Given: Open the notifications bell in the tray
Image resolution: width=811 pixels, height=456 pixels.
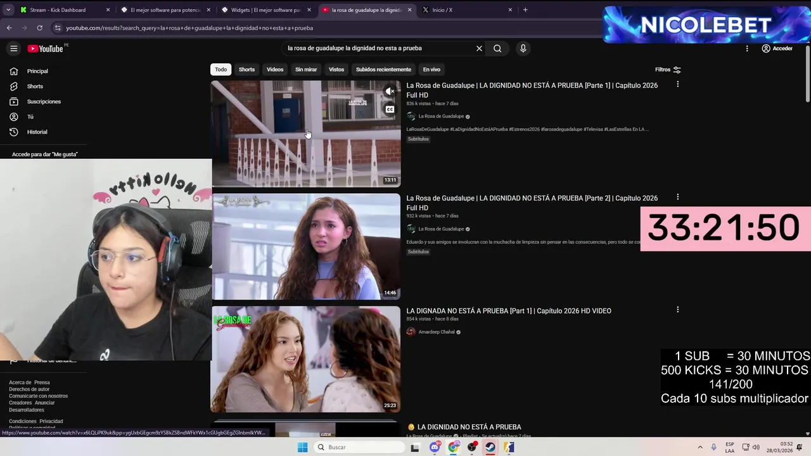Looking at the screenshot, I should click(x=800, y=447).
